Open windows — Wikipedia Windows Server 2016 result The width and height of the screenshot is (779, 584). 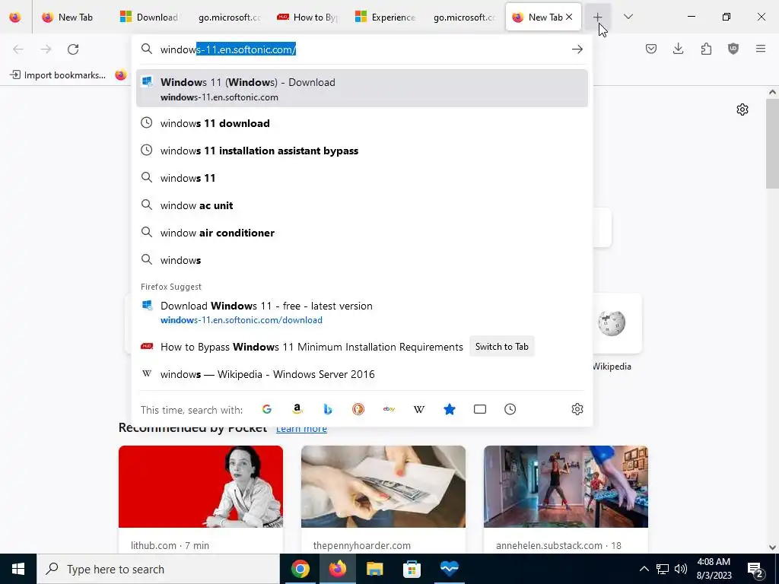[361, 374]
